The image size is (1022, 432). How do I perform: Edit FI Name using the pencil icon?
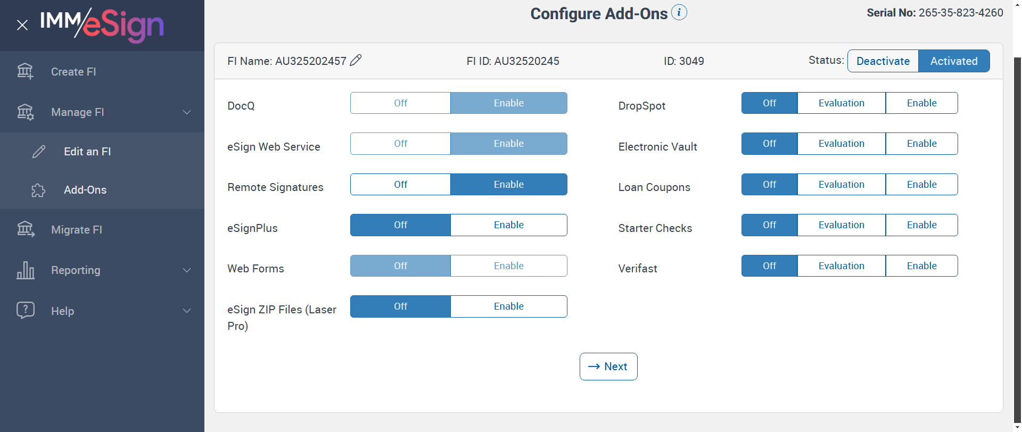click(356, 60)
